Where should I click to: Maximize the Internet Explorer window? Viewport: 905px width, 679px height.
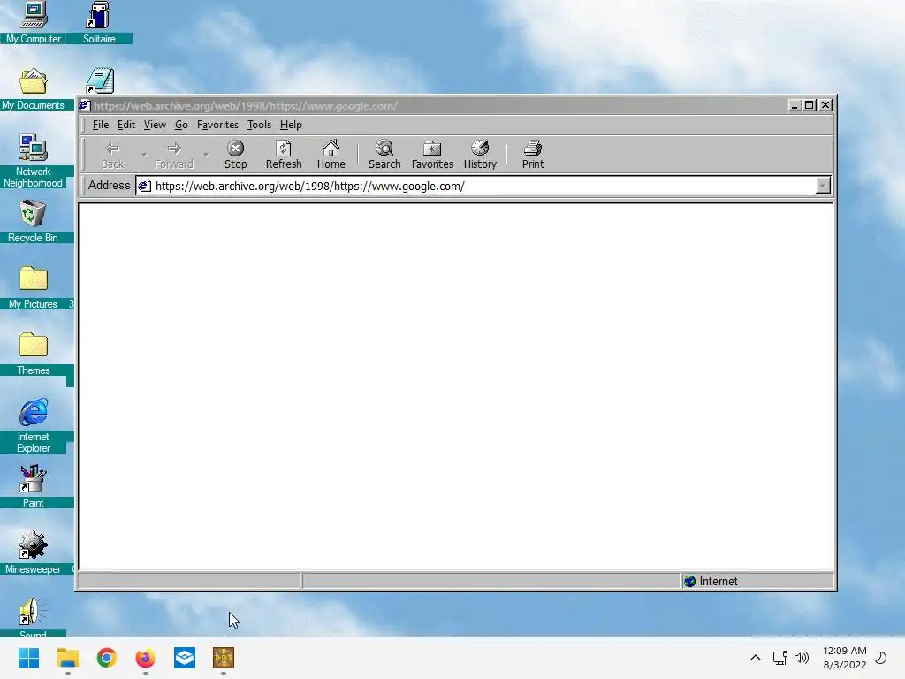(810, 105)
